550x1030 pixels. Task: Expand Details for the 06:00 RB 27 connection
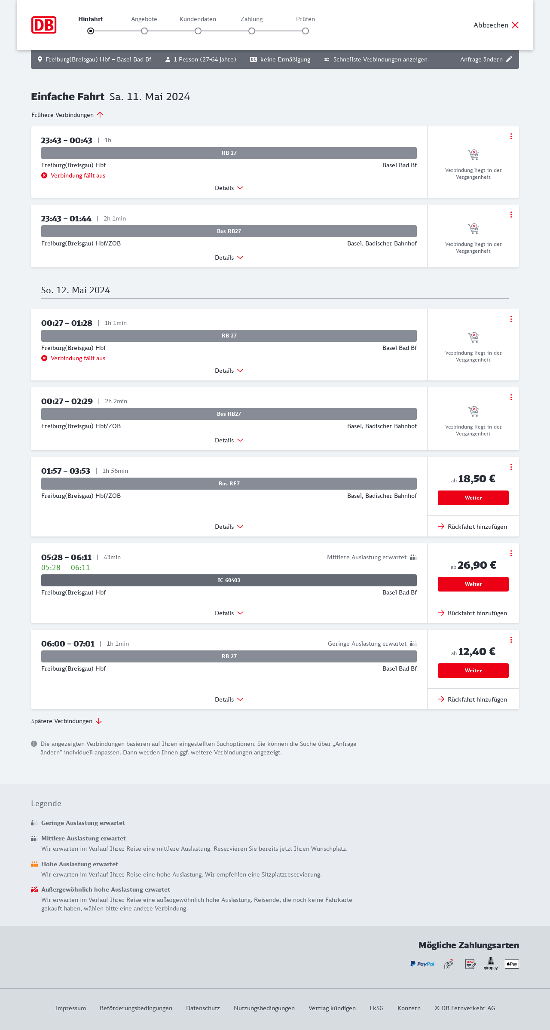tap(229, 699)
